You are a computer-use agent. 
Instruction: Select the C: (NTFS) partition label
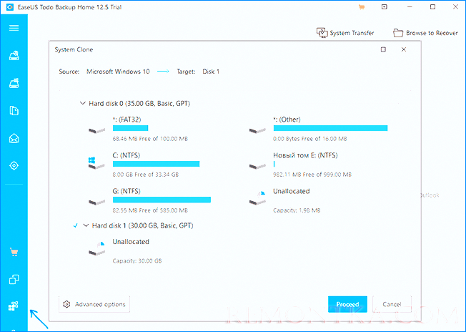[127, 155]
